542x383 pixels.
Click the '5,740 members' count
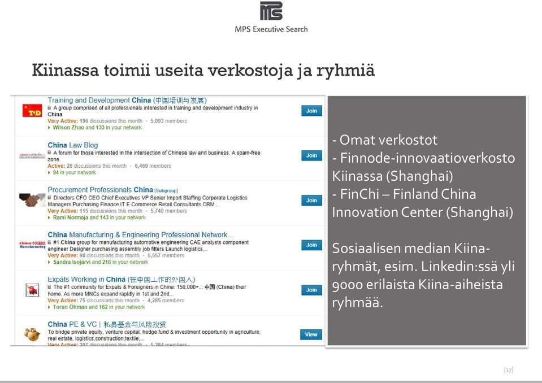[x=168, y=211]
